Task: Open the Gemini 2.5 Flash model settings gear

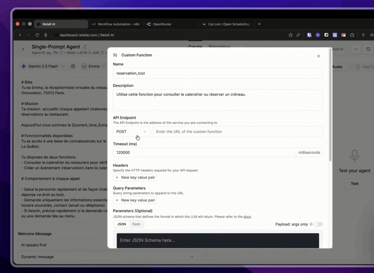Action: click(73, 66)
